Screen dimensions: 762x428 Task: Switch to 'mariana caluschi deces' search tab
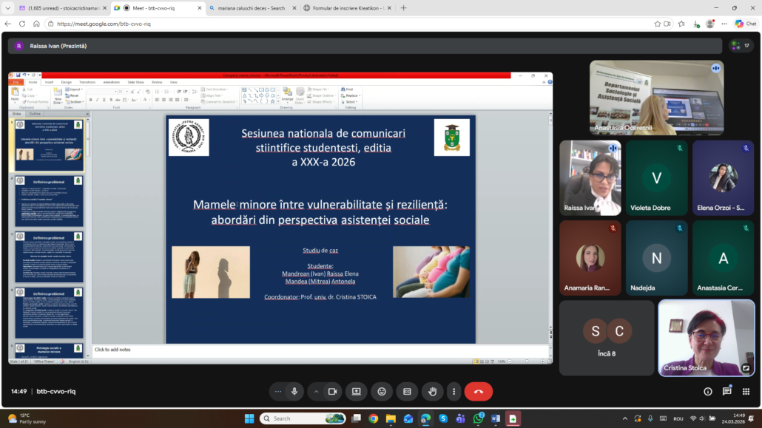[252, 8]
